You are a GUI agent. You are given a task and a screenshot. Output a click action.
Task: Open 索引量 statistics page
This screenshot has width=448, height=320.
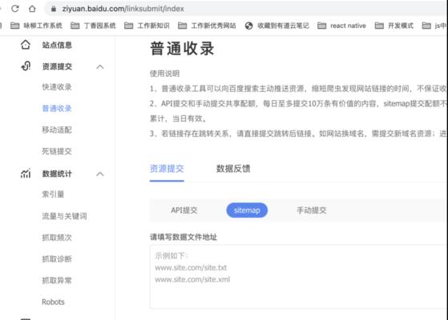tap(53, 194)
